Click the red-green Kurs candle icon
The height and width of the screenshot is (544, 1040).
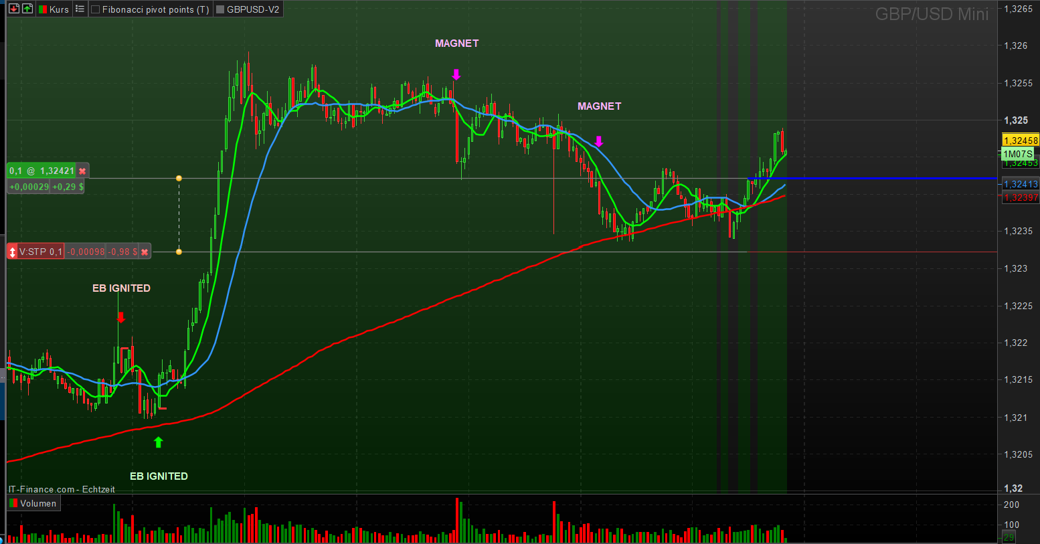click(x=43, y=9)
